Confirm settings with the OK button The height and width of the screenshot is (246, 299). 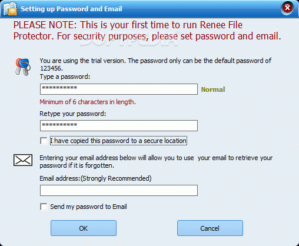(84, 228)
